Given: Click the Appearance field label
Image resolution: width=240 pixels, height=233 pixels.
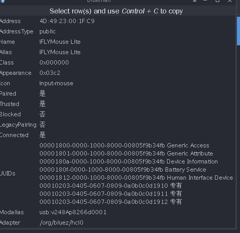Looking at the screenshot, I should pos(16,73).
